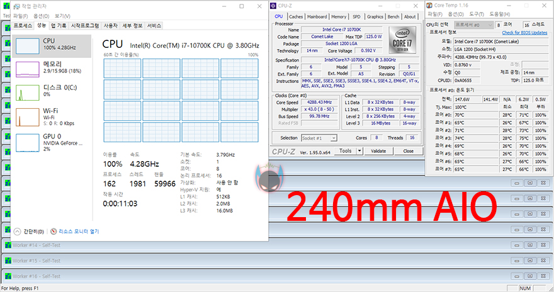
Task: Click the NUM indicator in status bar
Action: coord(525,288)
